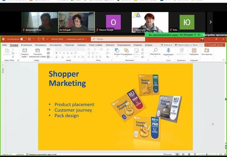The height and width of the screenshot is (157, 227).
Task: Select the Avi Schupak video thumbnail
Action: pyautogui.click(x=76, y=22)
